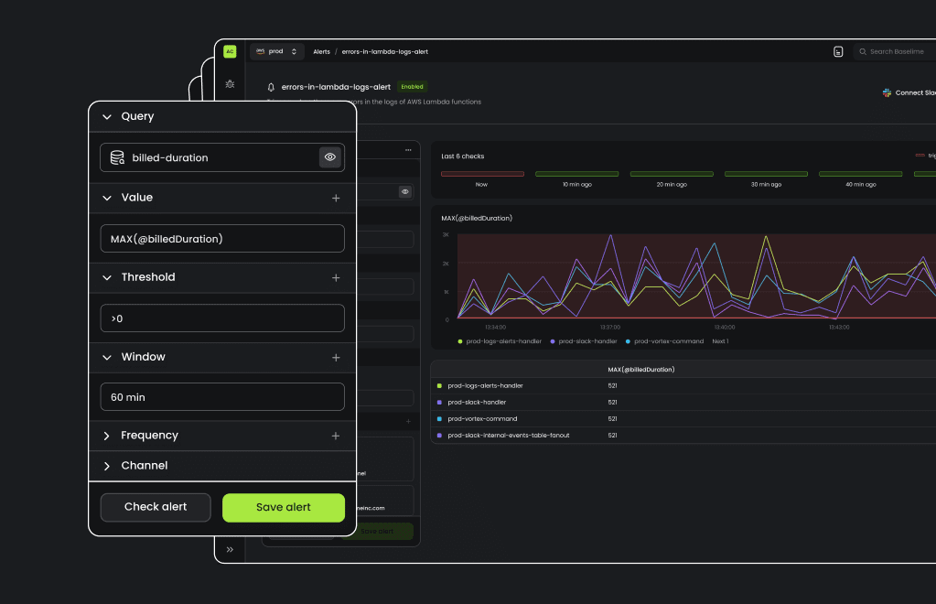This screenshot has width=936, height=604.
Task: Click the Enabled status badge
Action: (412, 87)
